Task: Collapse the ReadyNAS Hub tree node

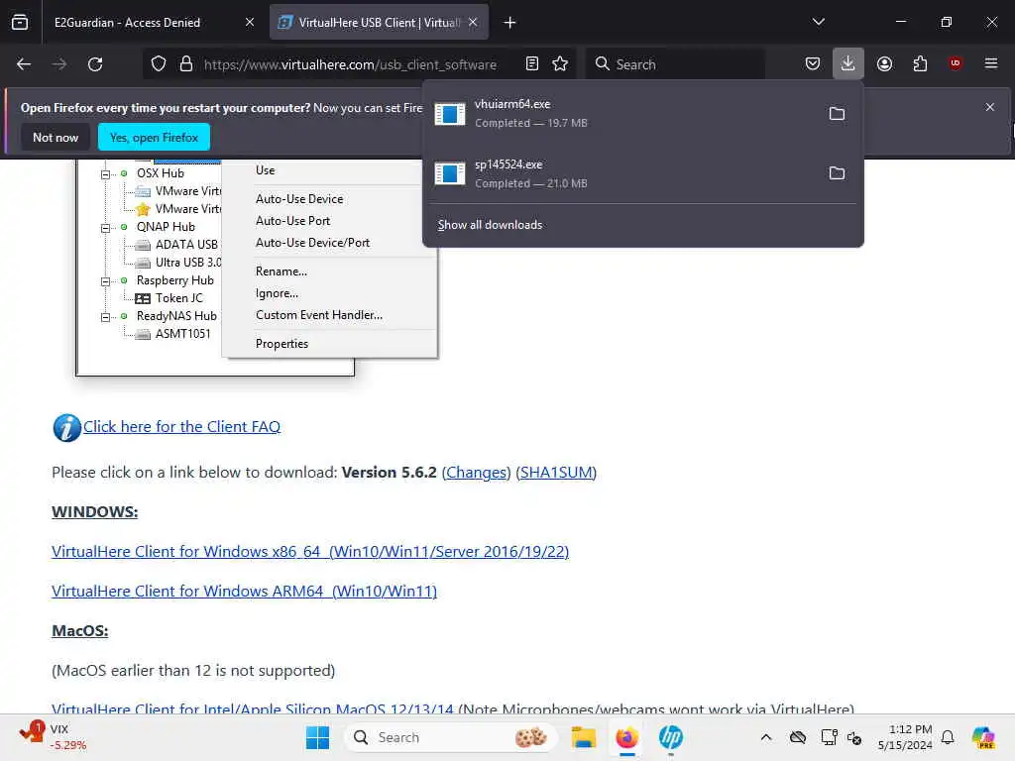Action: pos(105,317)
